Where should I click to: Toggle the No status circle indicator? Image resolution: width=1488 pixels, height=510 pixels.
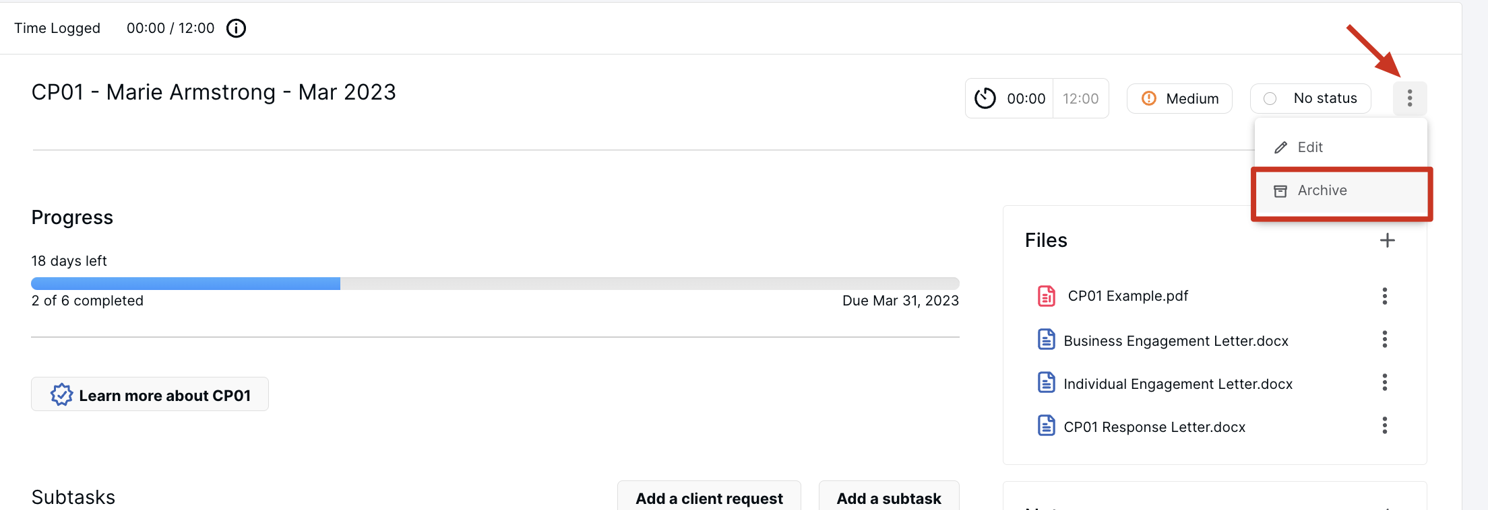[1270, 98]
